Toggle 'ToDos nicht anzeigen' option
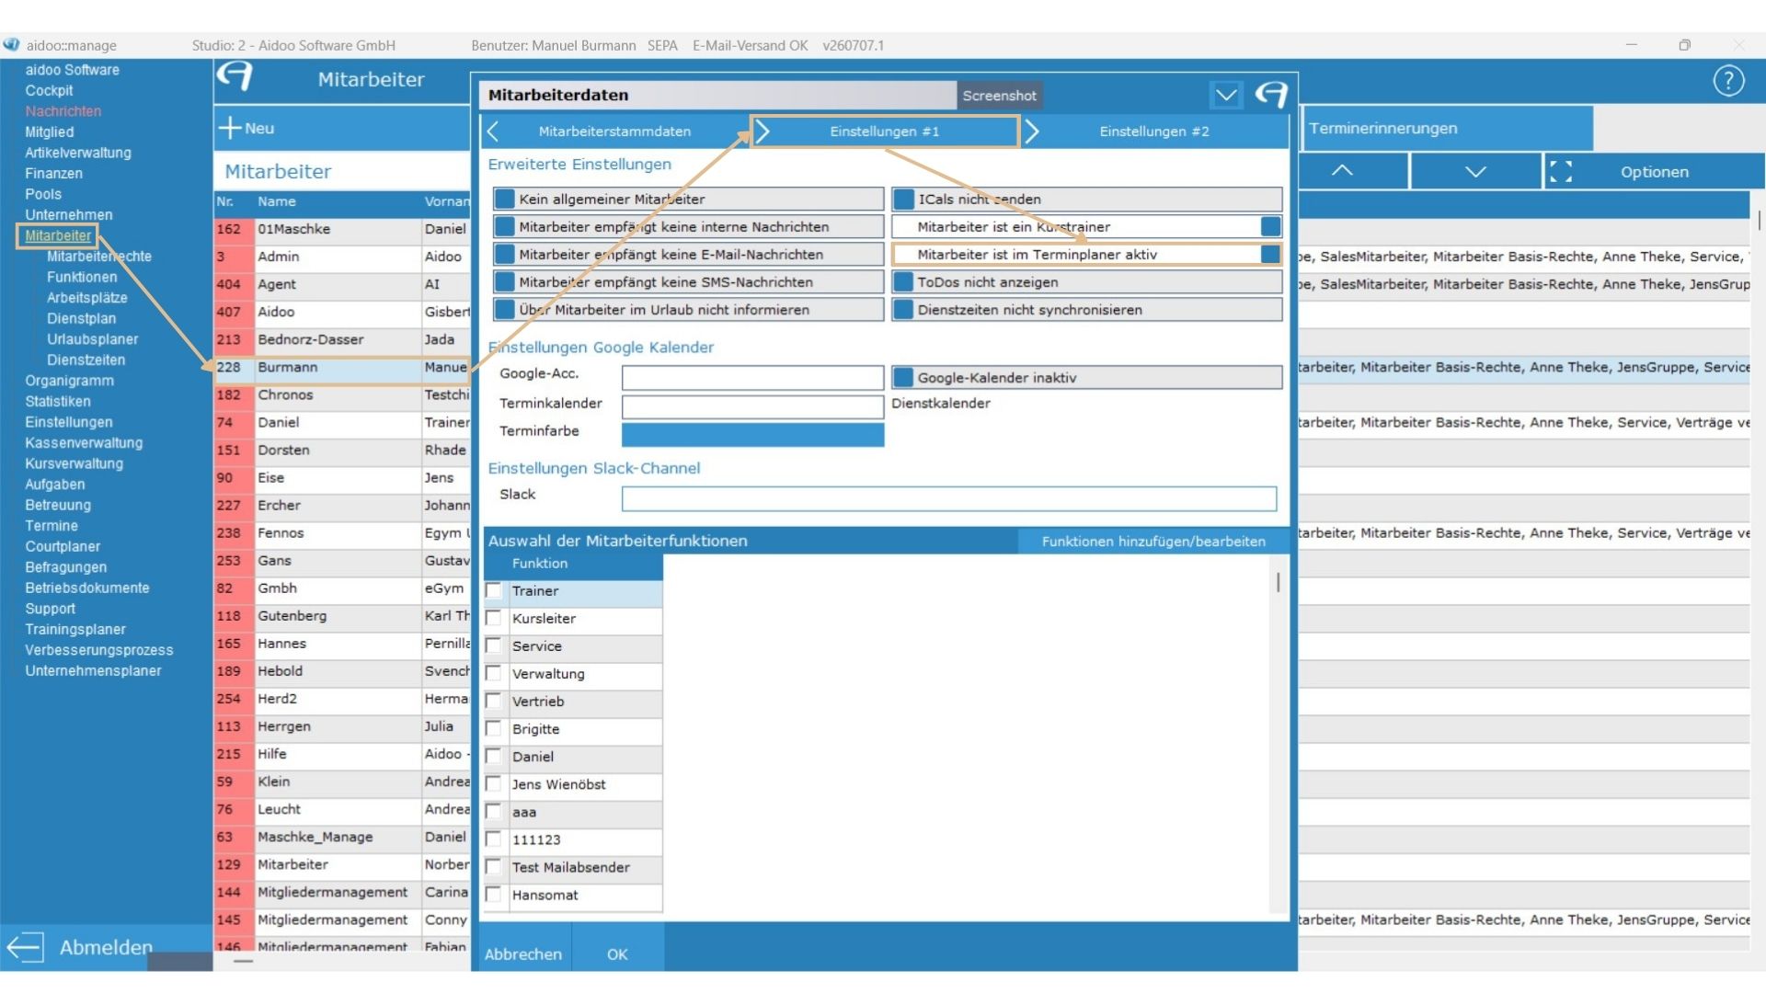This screenshot has width=1766, height=993. pyautogui.click(x=1087, y=282)
